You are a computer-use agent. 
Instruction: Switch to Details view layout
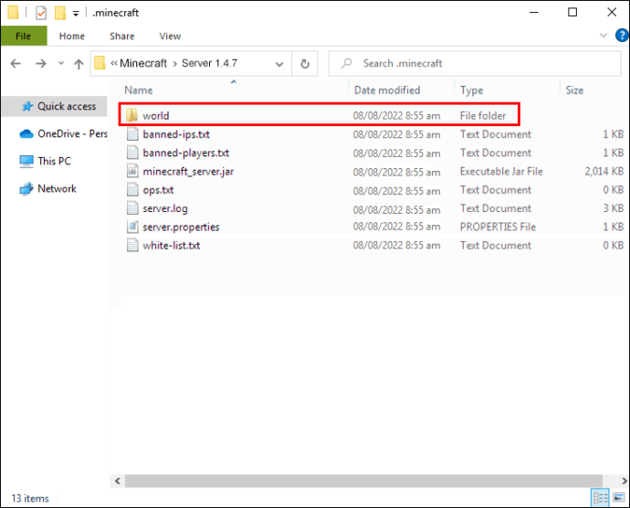pos(600,498)
